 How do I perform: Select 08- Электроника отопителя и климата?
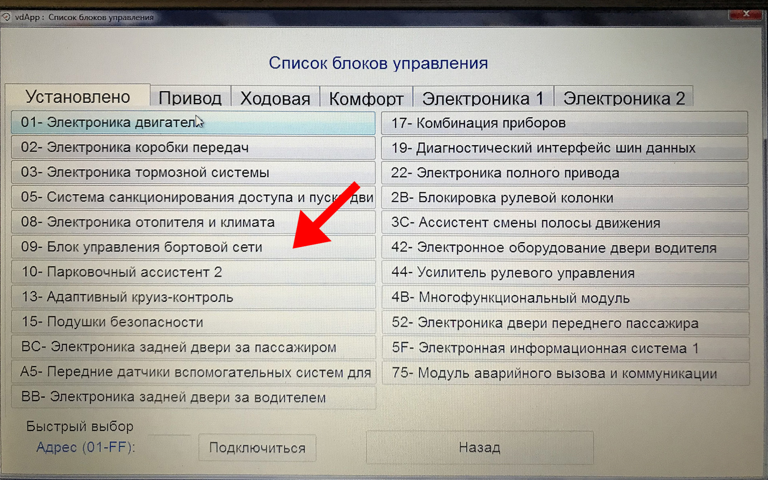tap(193, 222)
